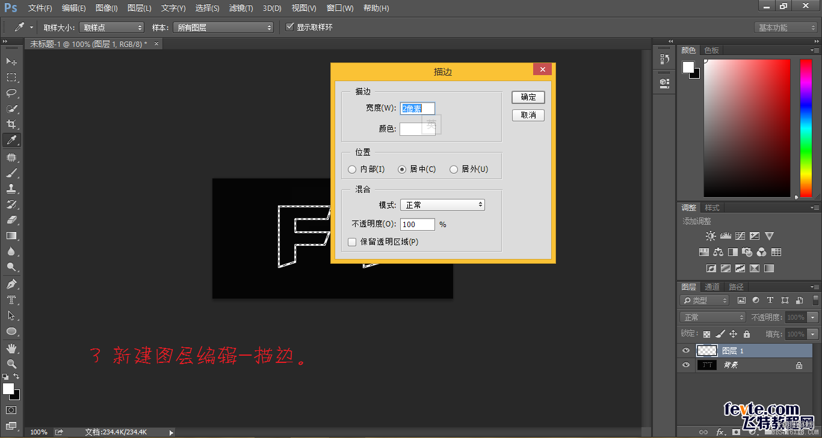The width and height of the screenshot is (822, 438).
Task: Open layer opacity slider arrow
Action: pos(813,317)
